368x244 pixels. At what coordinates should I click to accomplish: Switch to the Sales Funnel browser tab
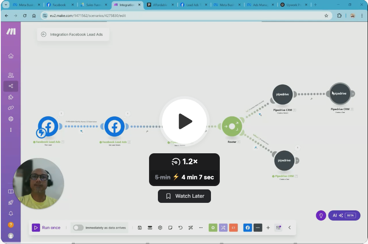(x=93, y=5)
